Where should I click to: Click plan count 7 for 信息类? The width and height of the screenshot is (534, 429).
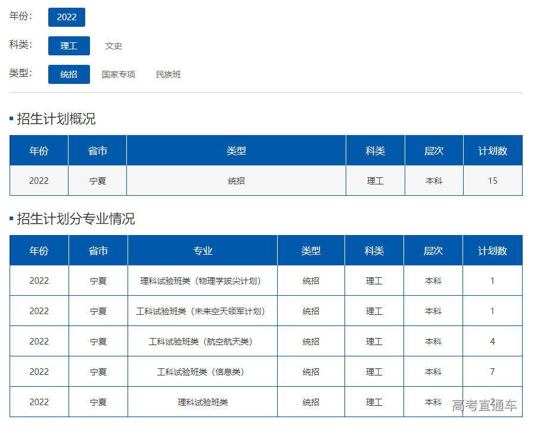click(x=492, y=372)
